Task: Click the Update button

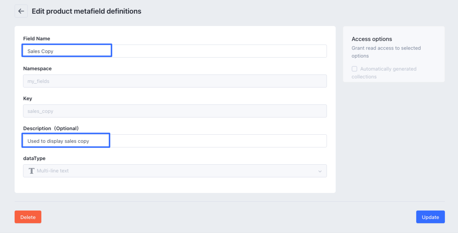Action: click(x=430, y=217)
